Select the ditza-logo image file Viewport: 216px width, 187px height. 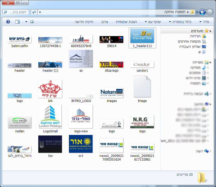point(111,67)
